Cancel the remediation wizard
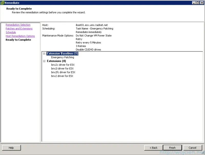This screenshot has height=155, width=205. tap(192, 148)
